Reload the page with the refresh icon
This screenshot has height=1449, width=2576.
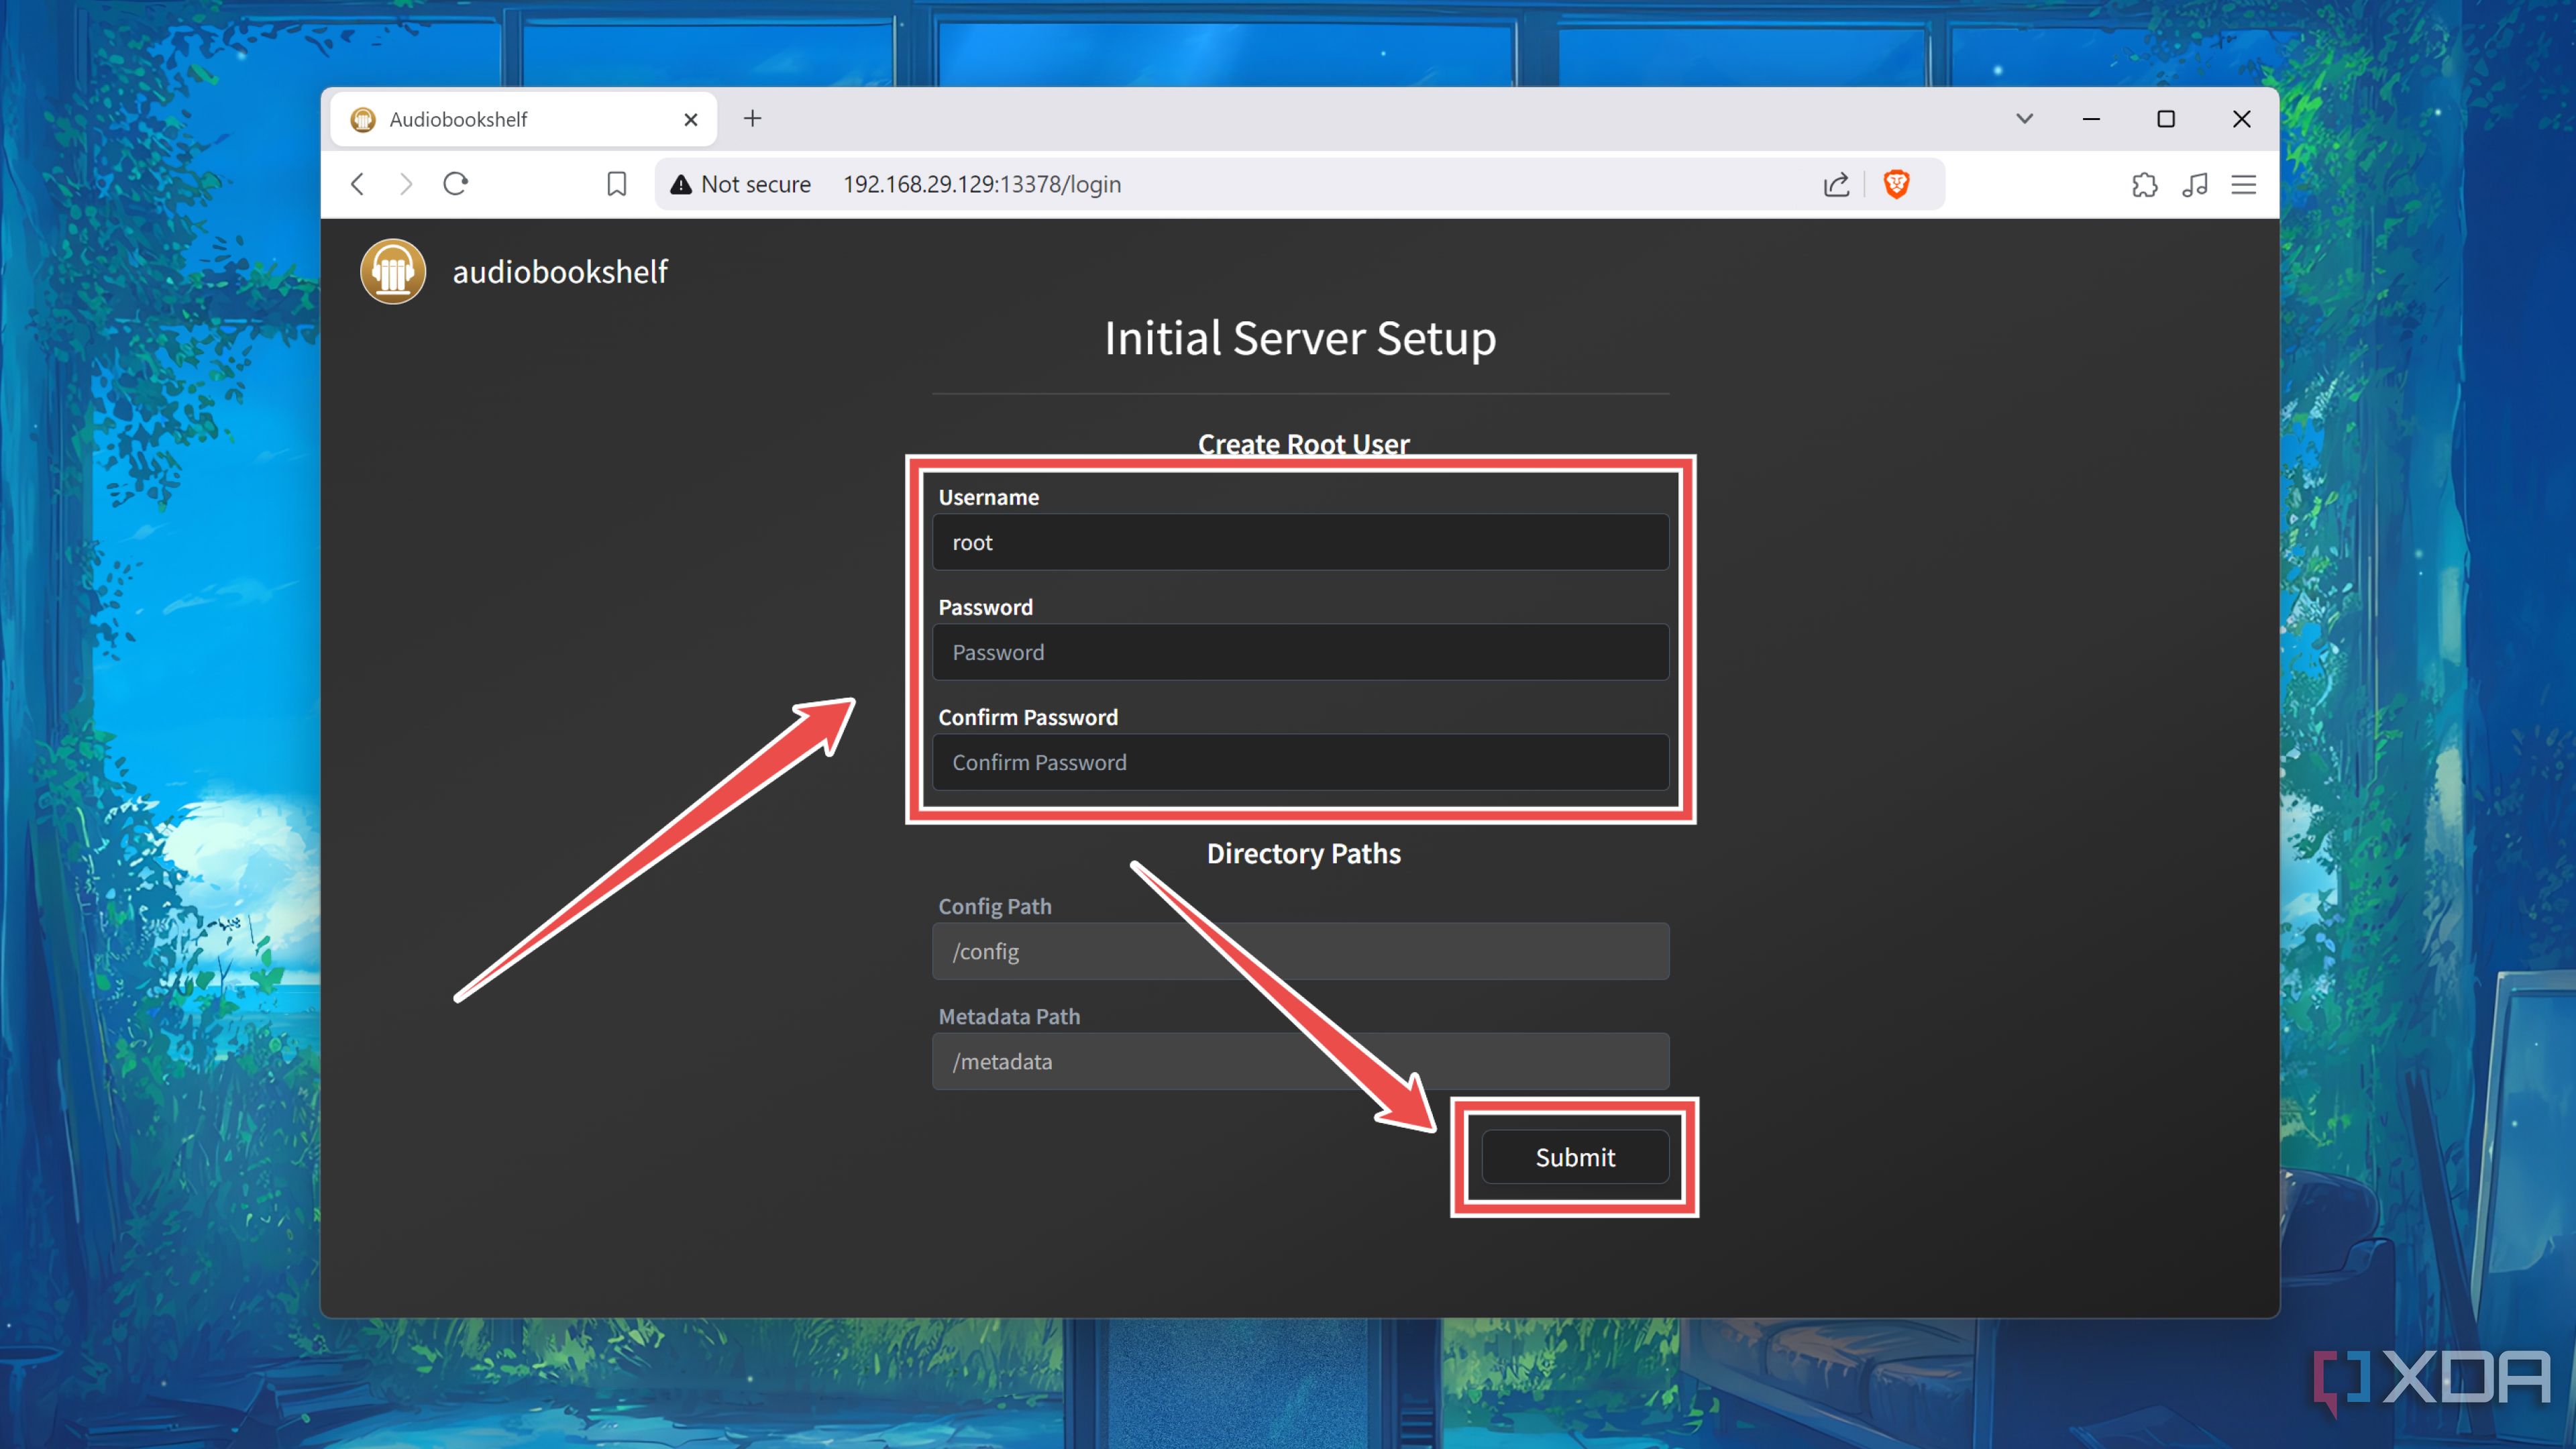click(x=456, y=184)
